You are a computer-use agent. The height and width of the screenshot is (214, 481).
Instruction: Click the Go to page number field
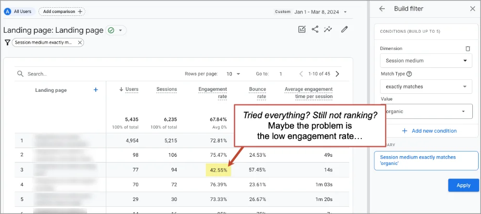pyautogui.click(x=281, y=74)
